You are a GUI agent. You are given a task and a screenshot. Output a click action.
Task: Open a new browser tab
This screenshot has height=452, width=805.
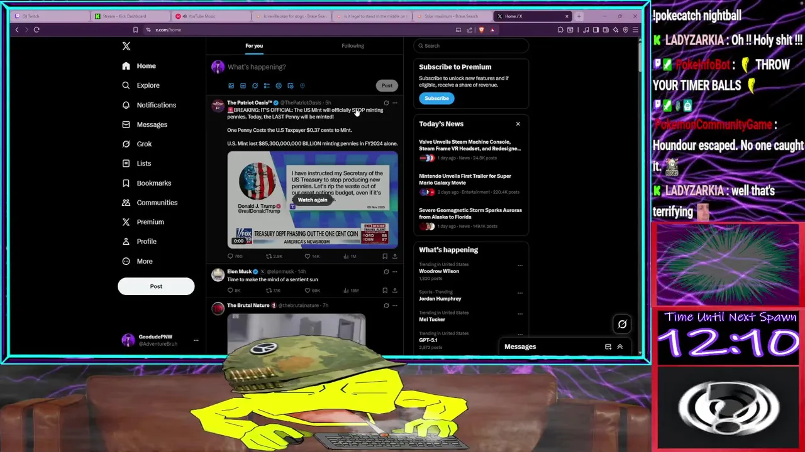(x=579, y=16)
